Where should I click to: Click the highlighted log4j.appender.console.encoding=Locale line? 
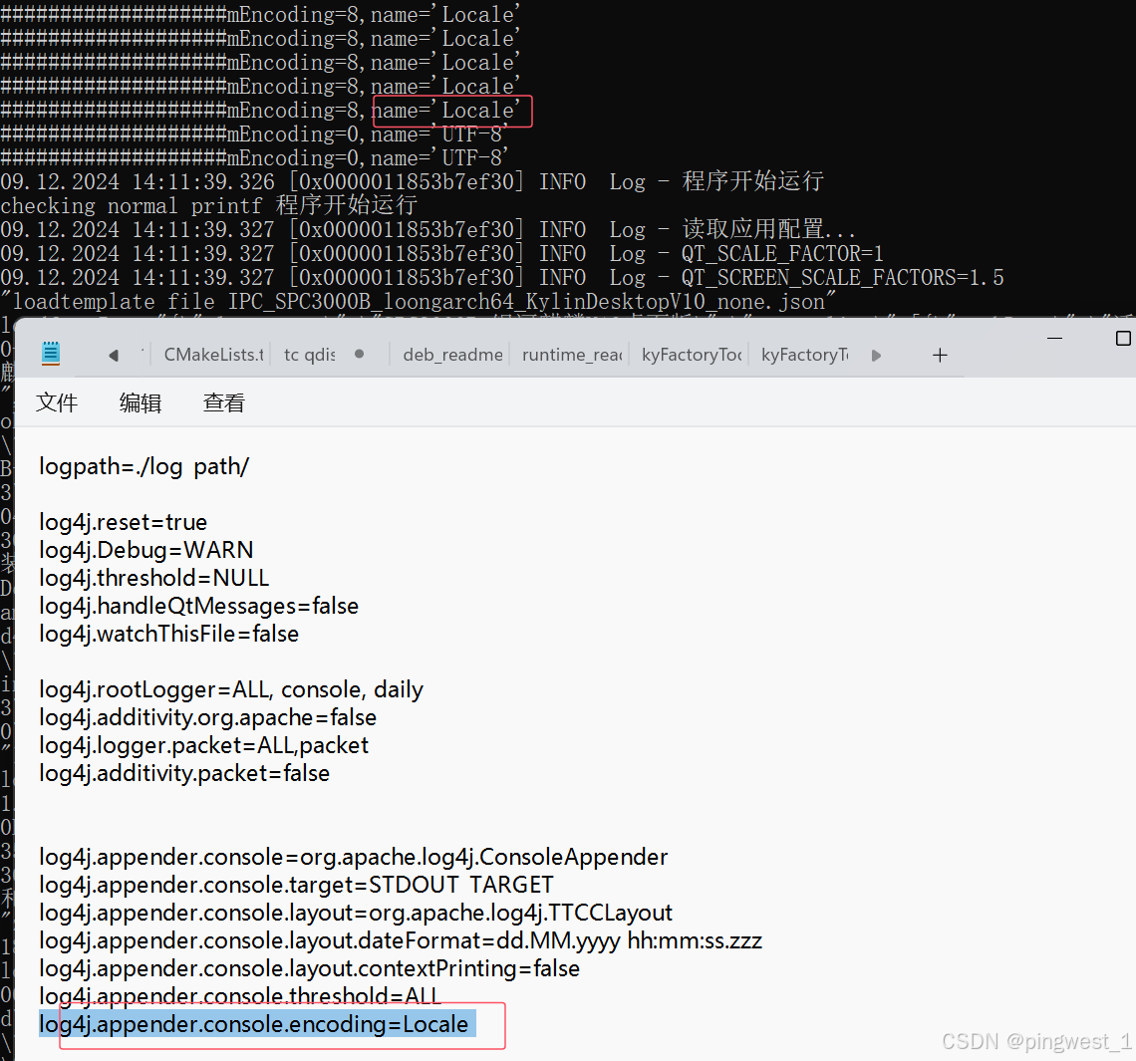tap(255, 1023)
